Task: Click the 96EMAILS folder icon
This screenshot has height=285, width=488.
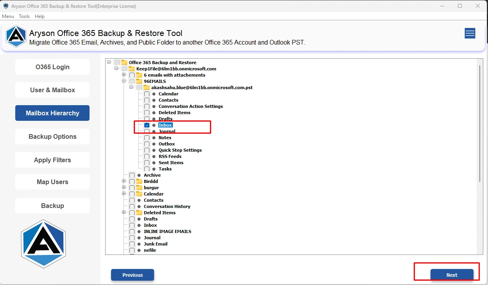Action: click(139, 81)
